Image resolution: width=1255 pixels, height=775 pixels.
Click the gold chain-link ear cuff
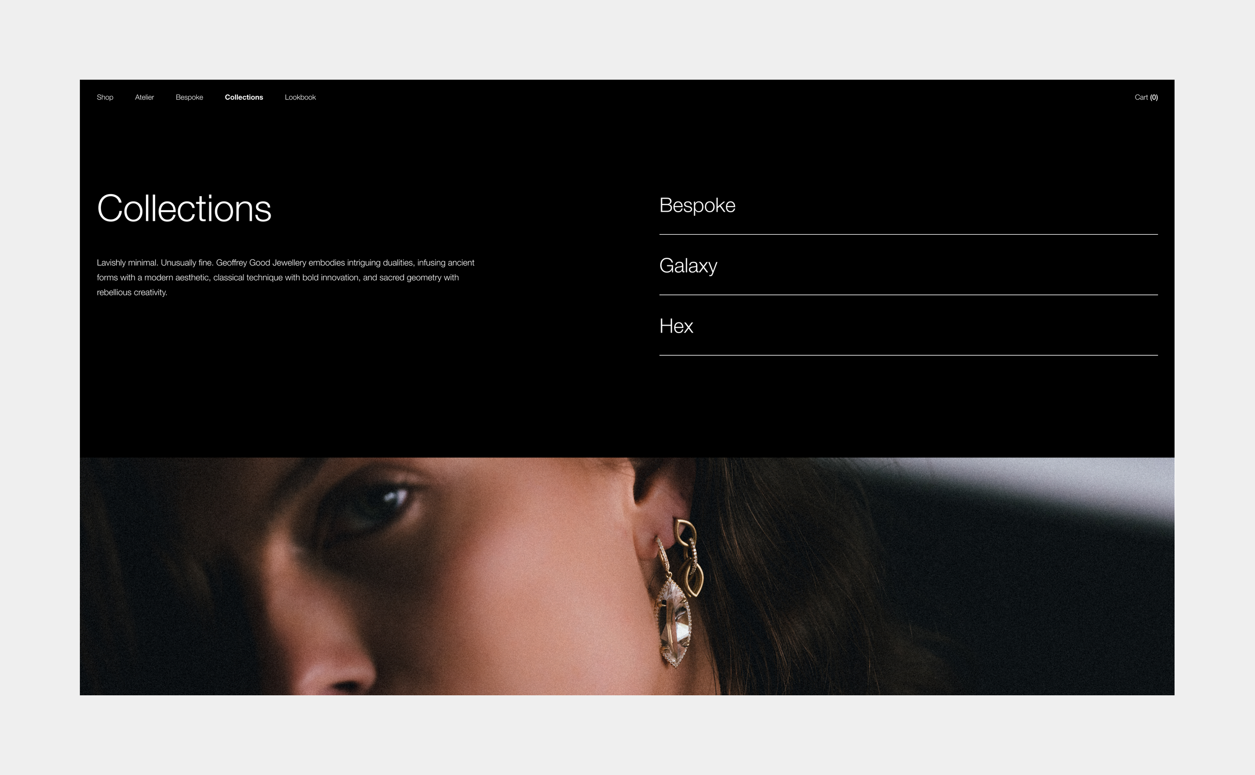pyautogui.click(x=689, y=558)
